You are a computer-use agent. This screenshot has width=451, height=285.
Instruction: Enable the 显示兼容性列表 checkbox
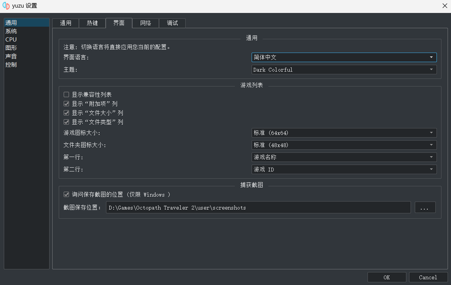(x=66, y=94)
